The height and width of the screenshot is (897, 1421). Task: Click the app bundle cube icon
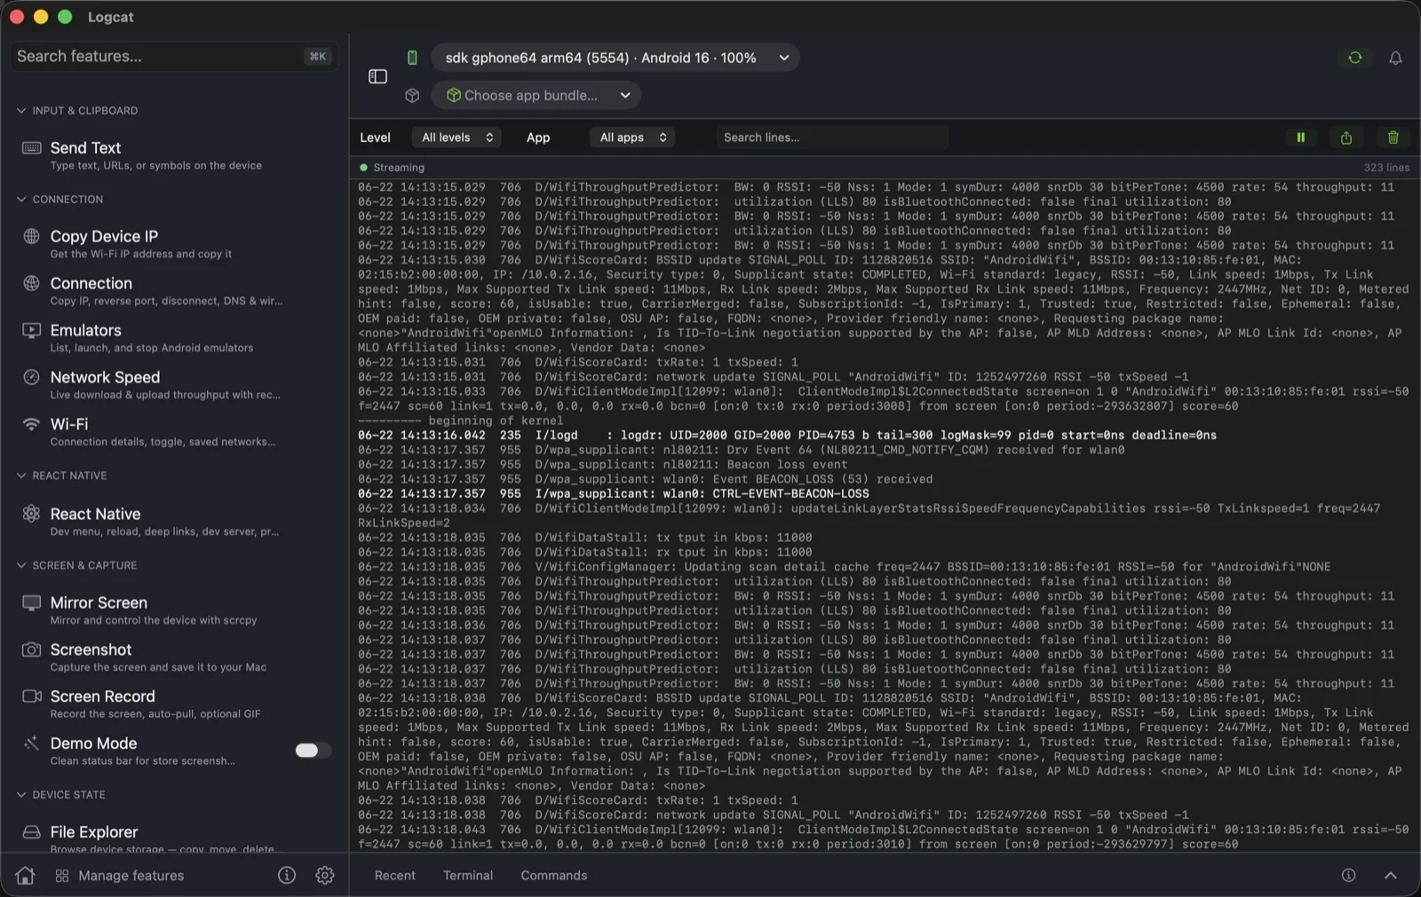click(x=412, y=95)
